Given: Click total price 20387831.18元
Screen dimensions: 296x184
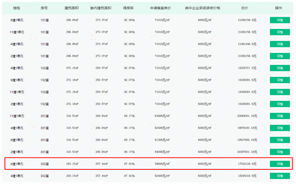Looking at the screenshot, I should point(247,152).
